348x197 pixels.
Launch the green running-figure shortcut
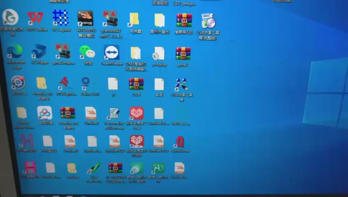click(158, 168)
